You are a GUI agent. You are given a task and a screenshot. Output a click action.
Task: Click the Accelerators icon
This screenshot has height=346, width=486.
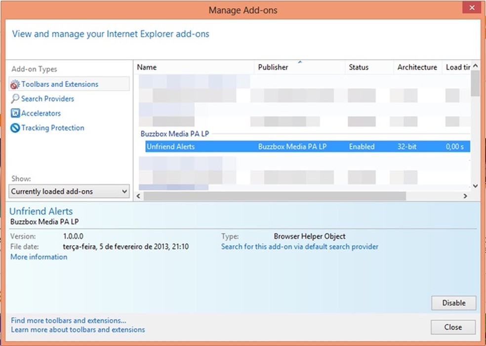[15, 114]
